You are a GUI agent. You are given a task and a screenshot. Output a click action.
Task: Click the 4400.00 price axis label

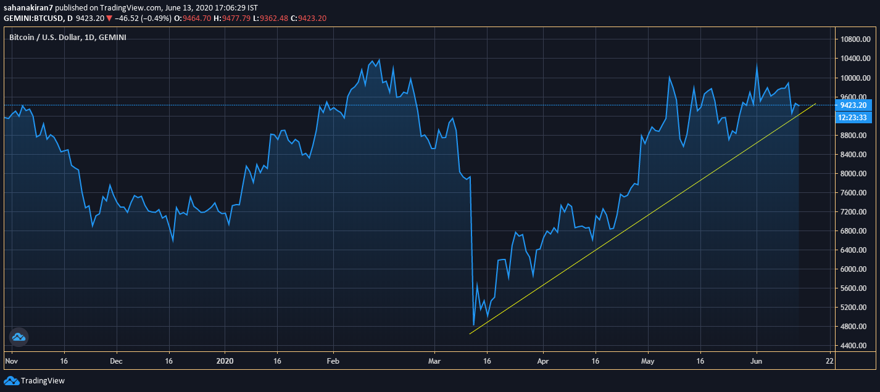[854, 345]
